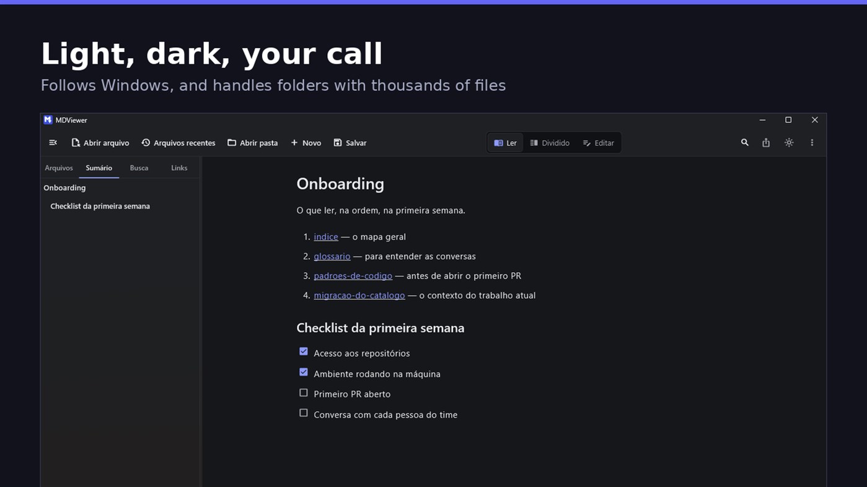The image size is (867, 487).
Task: Jump to Checklist da primeira semana outline entry
Action: (x=100, y=206)
